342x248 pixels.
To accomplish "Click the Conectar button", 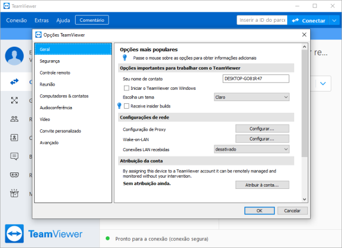I will 308,21.
